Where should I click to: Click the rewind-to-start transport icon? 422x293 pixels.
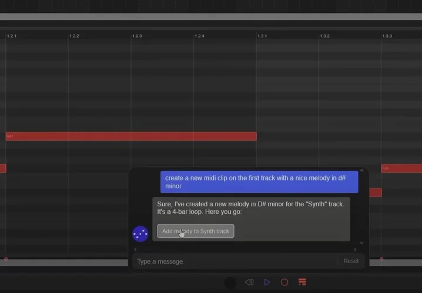(249, 282)
